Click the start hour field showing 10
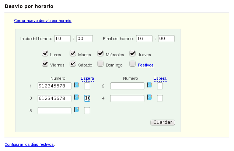This screenshot has height=151, width=234. click(62, 39)
